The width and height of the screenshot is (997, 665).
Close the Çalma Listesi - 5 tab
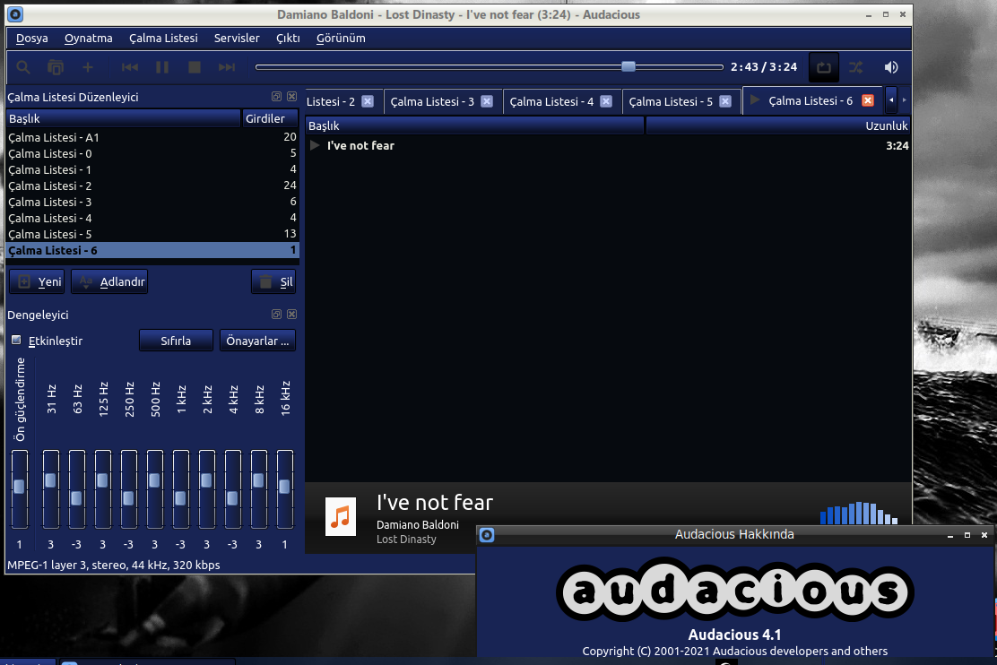pyautogui.click(x=725, y=101)
